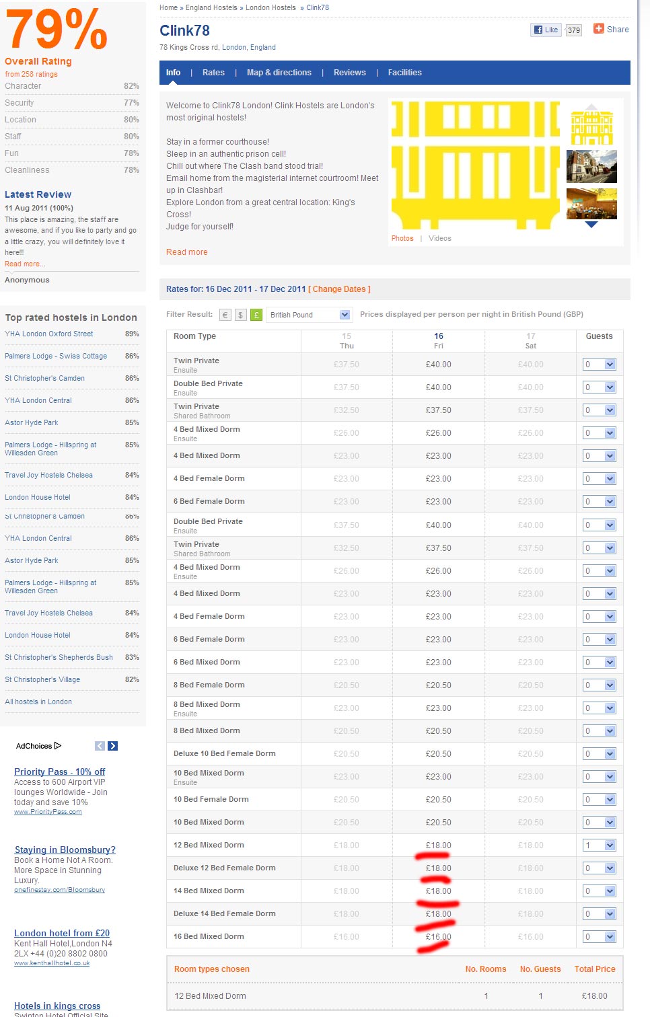Open London Hostels breadcrumb link
The width and height of the screenshot is (650, 1017).
pos(270,7)
